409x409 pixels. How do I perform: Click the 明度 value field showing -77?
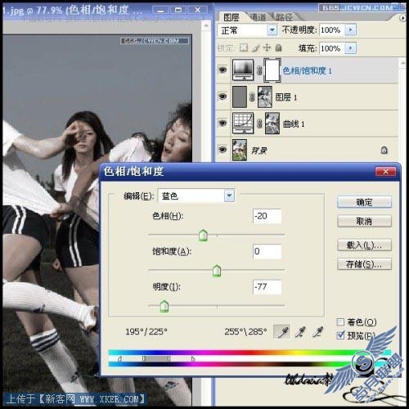click(267, 287)
